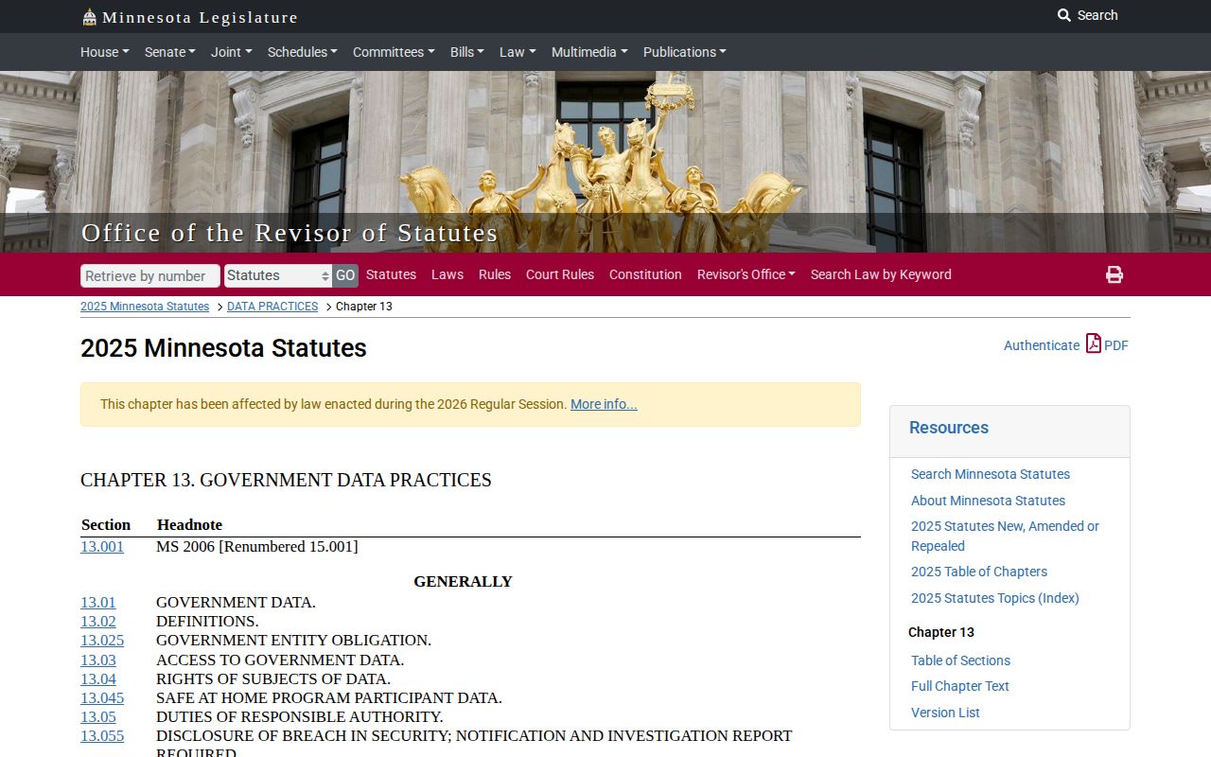Open Rules in the red navigation bar
Image resolution: width=1211 pixels, height=757 pixels.
[x=495, y=274]
